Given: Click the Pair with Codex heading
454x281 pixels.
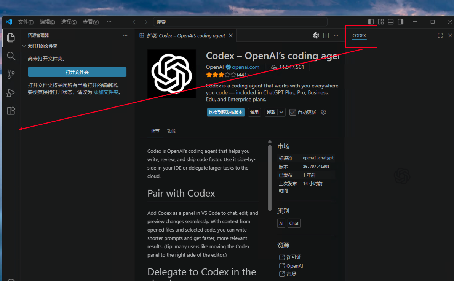Looking at the screenshot, I should [181, 193].
